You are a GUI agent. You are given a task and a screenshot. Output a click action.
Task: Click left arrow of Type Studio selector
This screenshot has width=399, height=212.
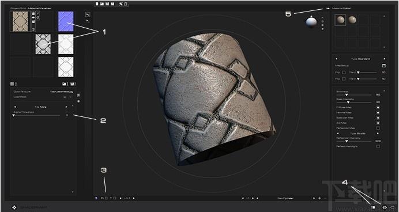338,134
